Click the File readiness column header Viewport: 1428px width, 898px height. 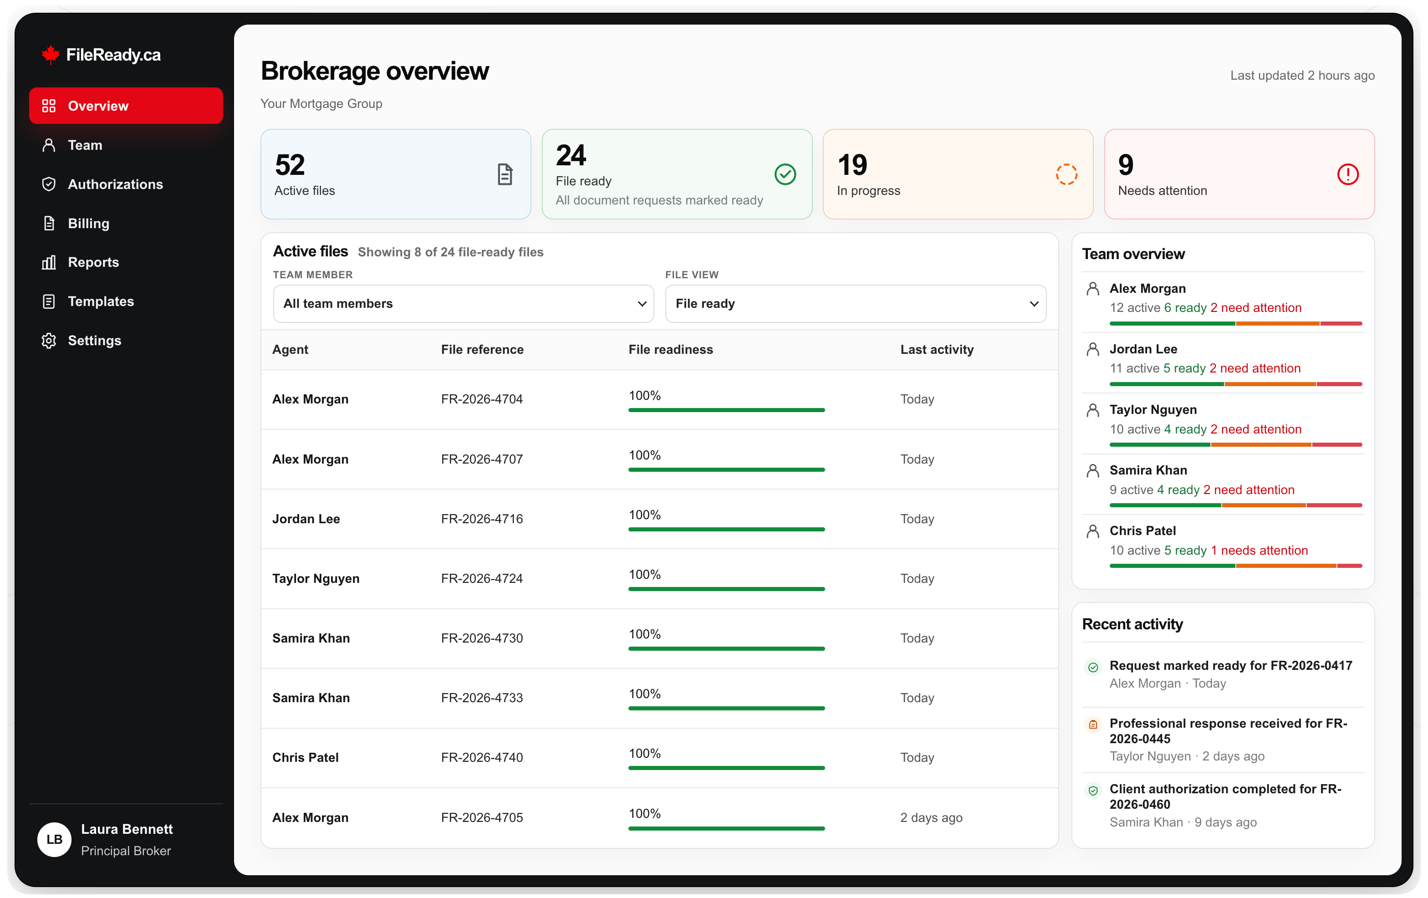pyautogui.click(x=671, y=349)
